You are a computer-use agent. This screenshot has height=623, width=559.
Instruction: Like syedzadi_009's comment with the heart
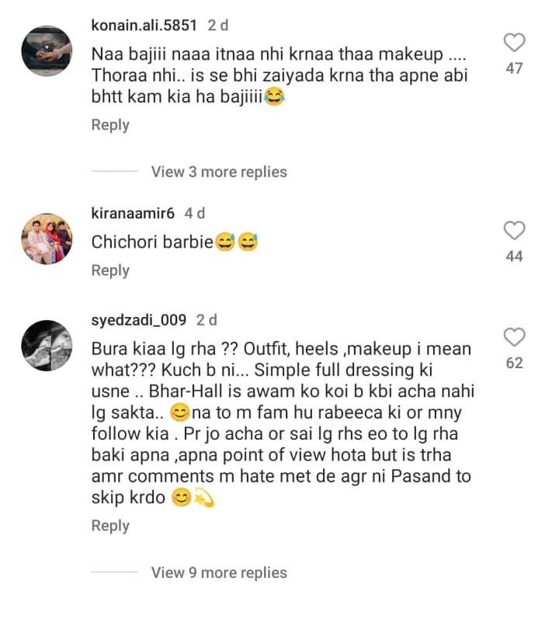(514, 337)
